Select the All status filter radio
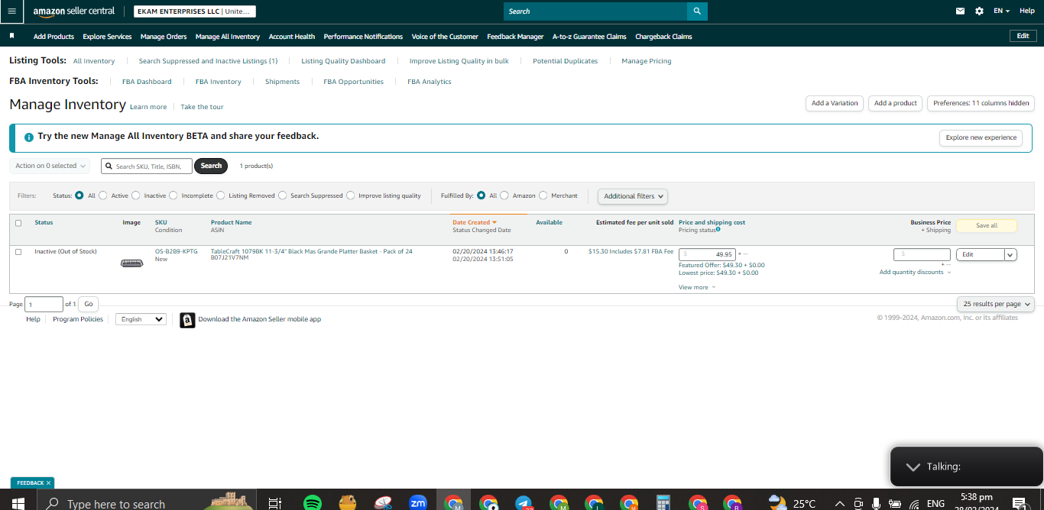The height and width of the screenshot is (510, 1044). coord(79,195)
